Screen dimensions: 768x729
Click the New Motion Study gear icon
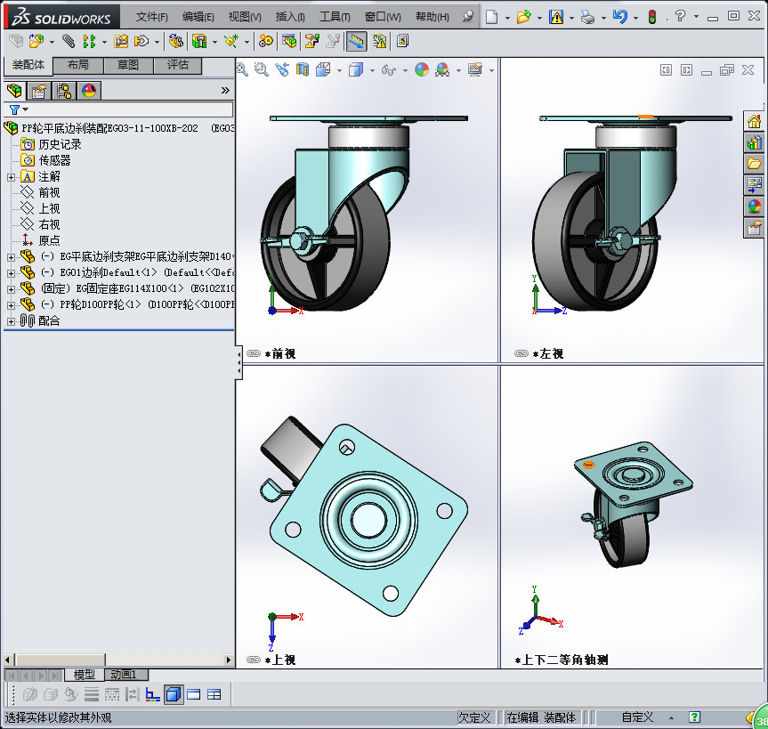pos(266,41)
